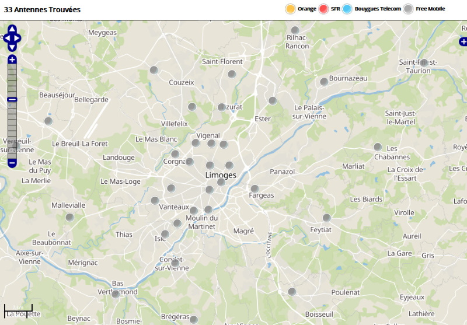Screen dimensions: 467x325
Task: Select antenna marker below Beauséjour
Action: (48, 121)
